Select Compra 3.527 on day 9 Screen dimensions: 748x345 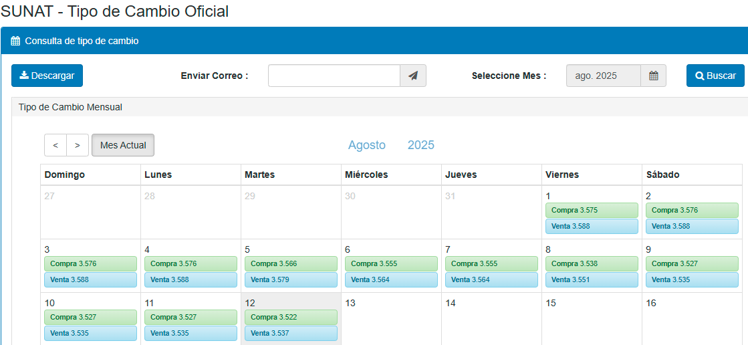(x=693, y=263)
